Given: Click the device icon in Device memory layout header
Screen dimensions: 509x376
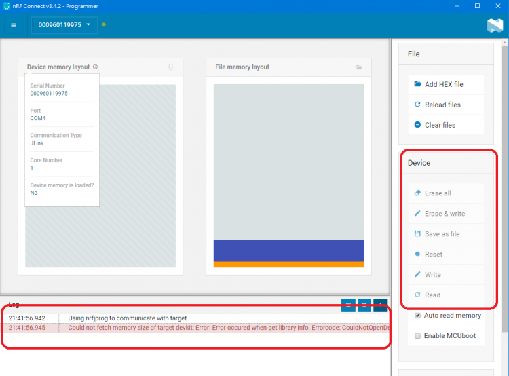Looking at the screenshot, I should coord(170,67).
